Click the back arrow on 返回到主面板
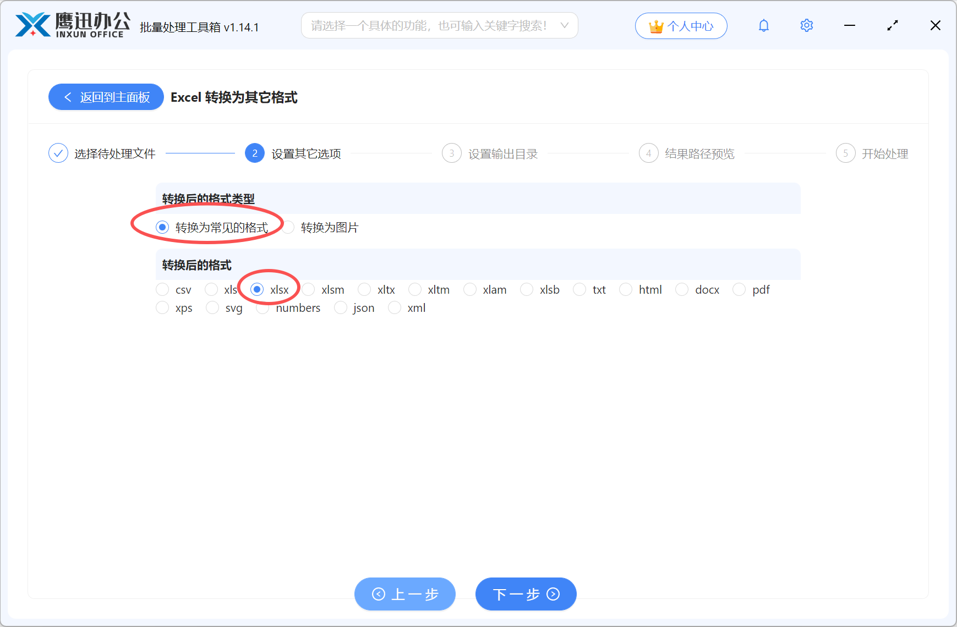Viewport: 957px width, 627px height. point(68,97)
